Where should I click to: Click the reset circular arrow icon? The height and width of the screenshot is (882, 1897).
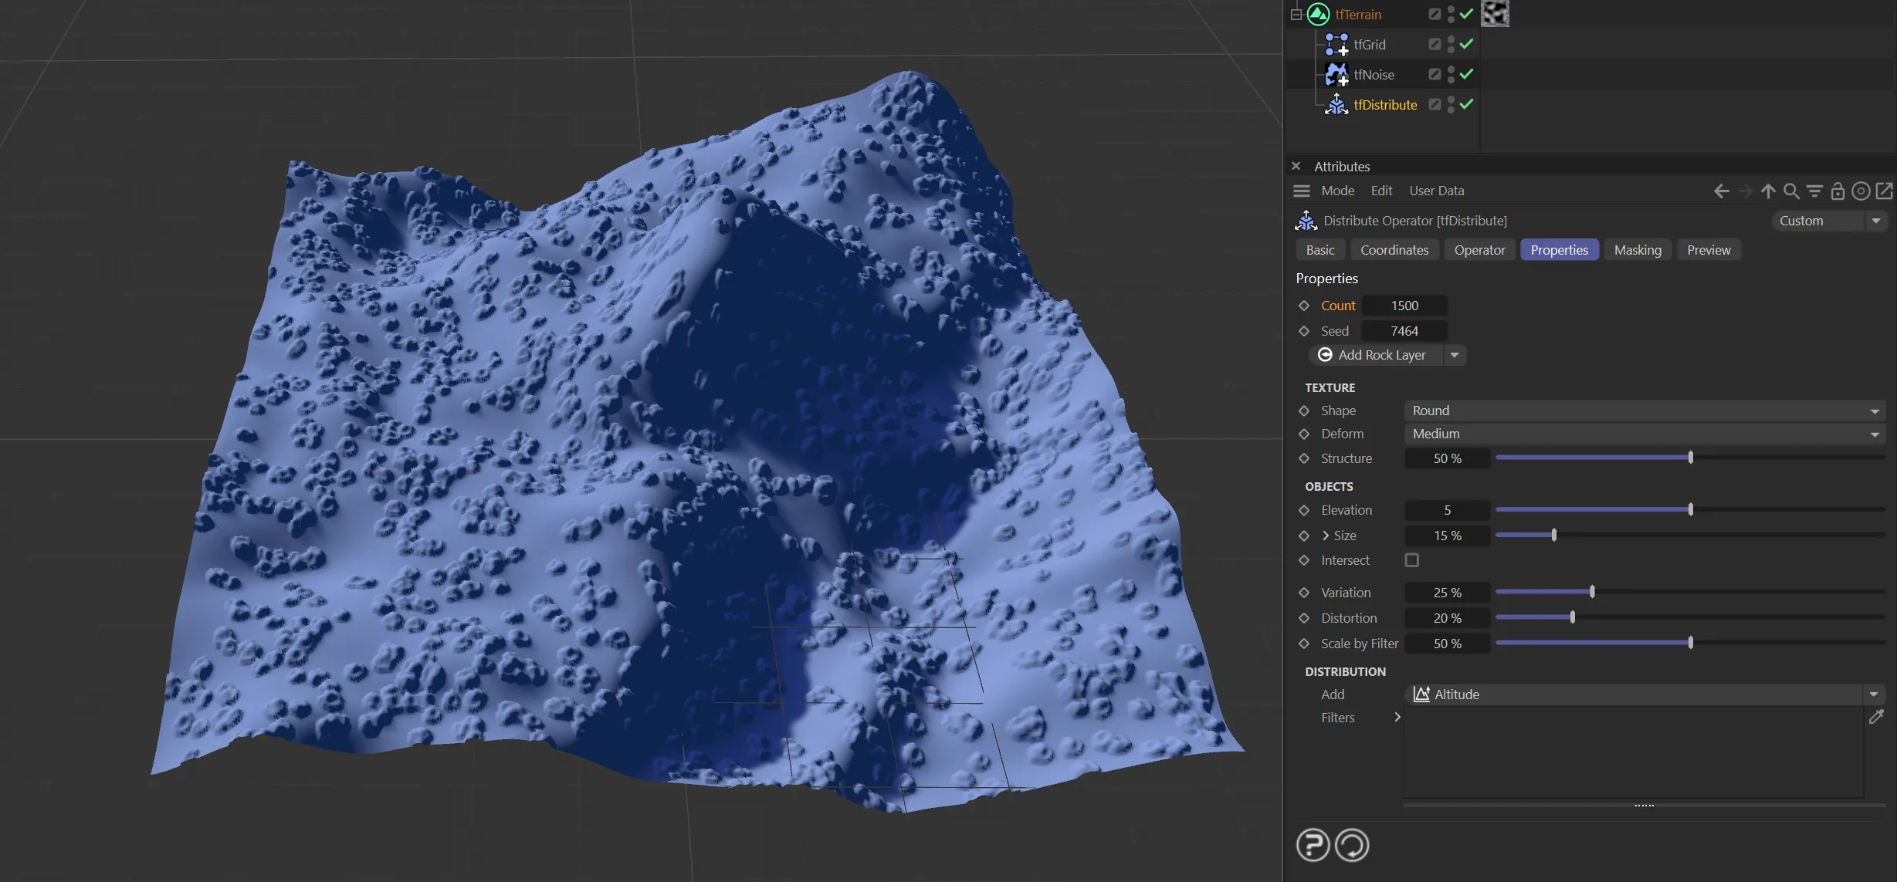point(1352,845)
